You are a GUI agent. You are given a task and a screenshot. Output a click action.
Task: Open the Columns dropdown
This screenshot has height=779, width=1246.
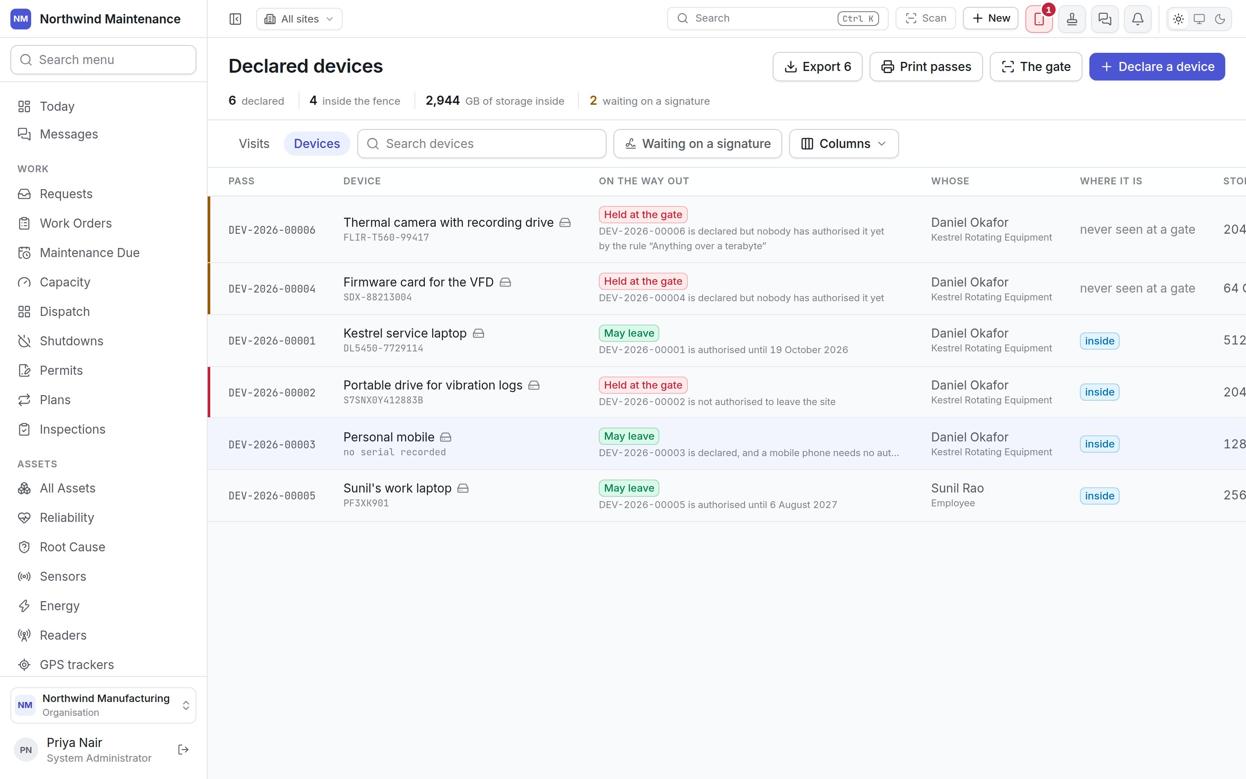click(x=844, y=144)
